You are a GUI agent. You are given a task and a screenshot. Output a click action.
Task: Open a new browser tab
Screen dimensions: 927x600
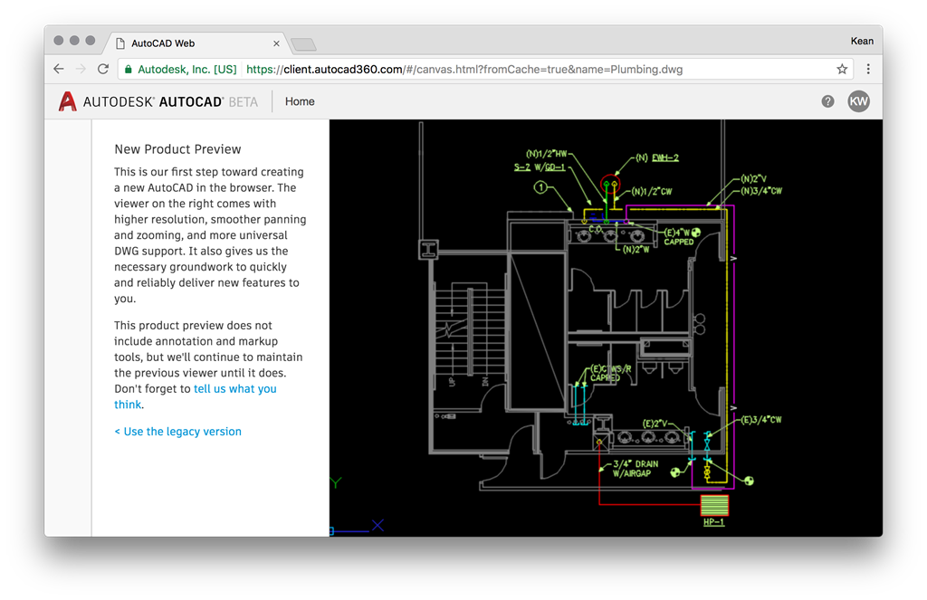tap(303, 44)
